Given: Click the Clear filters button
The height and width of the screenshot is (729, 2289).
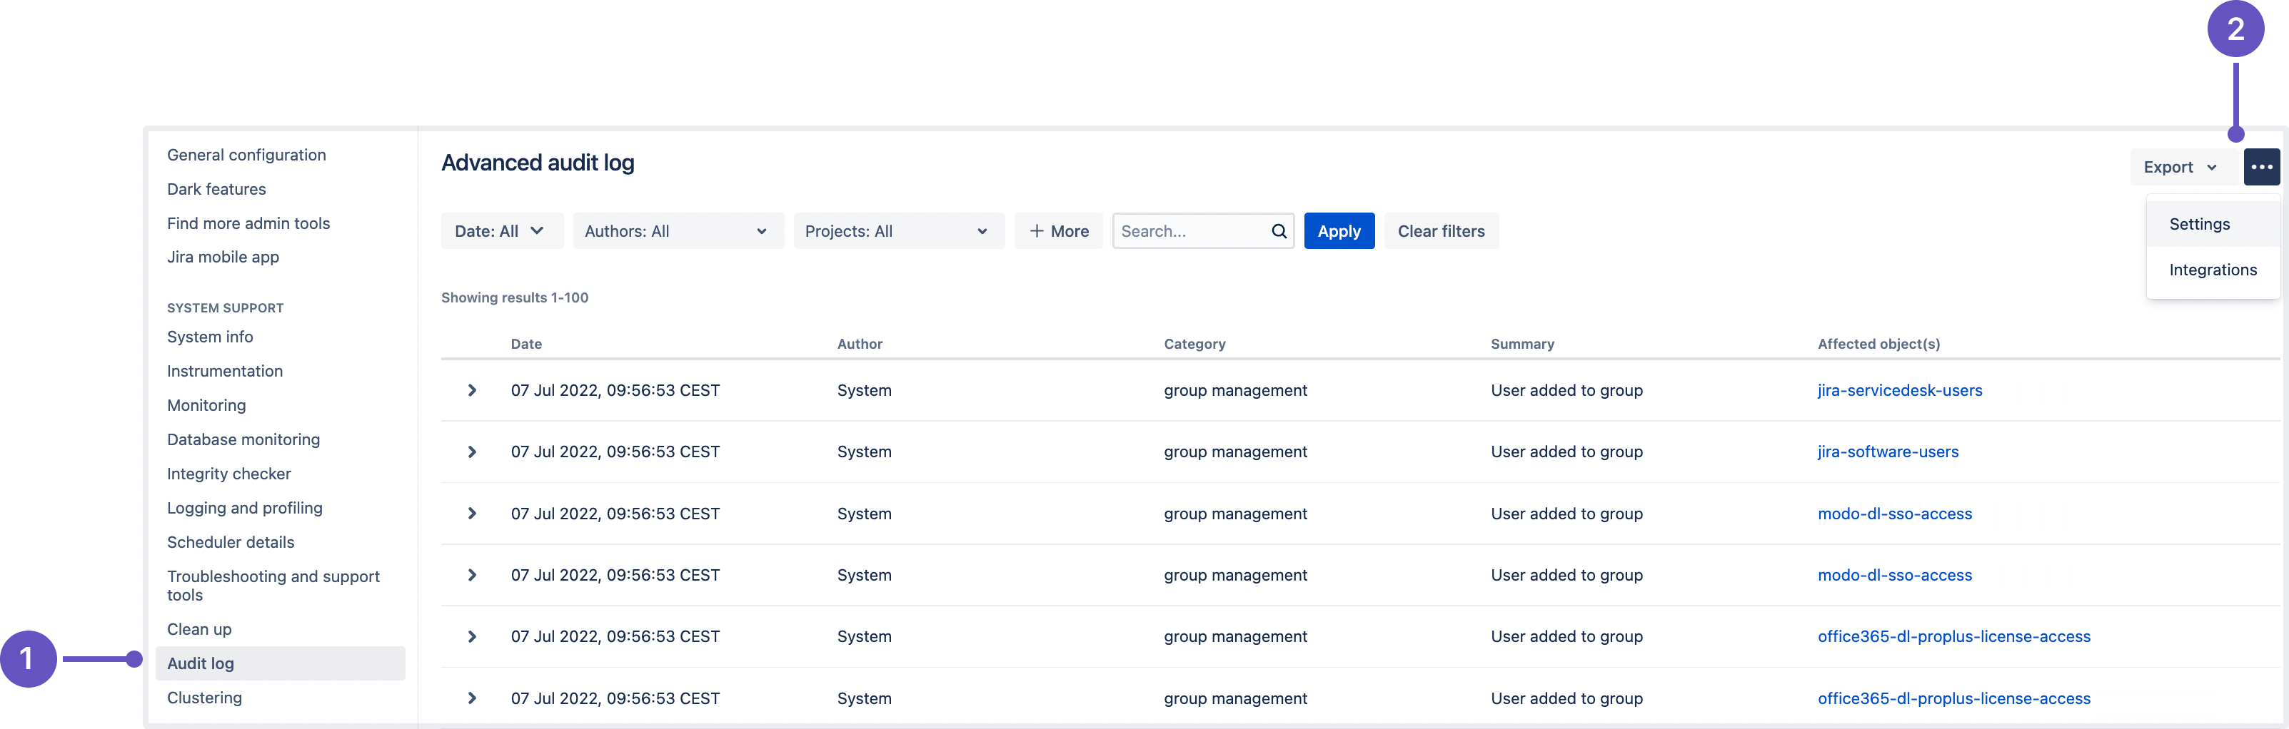Looking at the screenshot, I should click(x=1440, y=231).
